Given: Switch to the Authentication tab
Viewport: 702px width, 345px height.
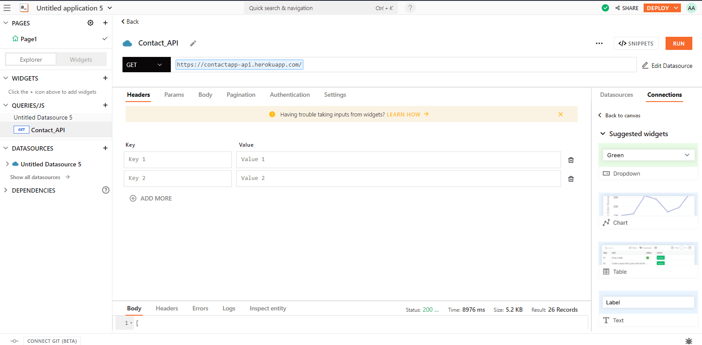Looking at the screenshot, I should click(290, 95).
